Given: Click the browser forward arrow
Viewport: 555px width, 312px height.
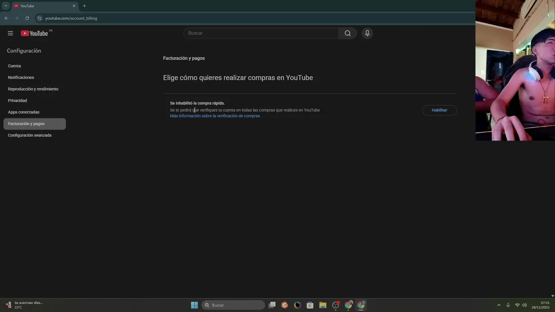Looking at the screenshot, I should coord(16,18).
